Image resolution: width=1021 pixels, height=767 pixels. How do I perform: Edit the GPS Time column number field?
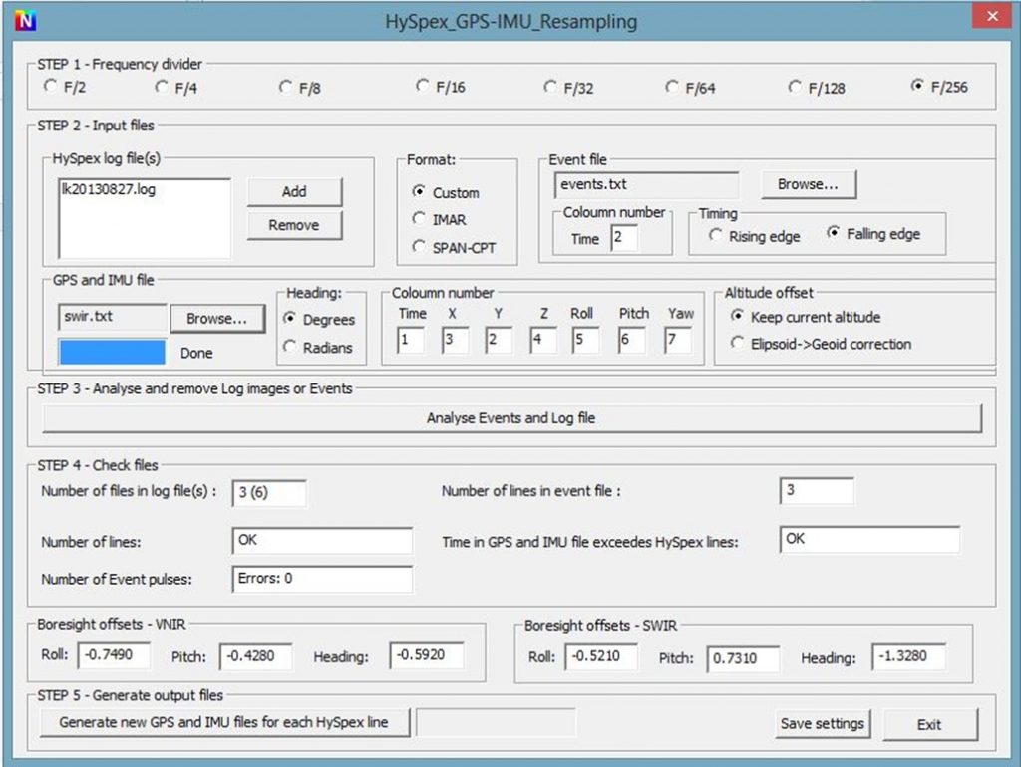(410, 340)
